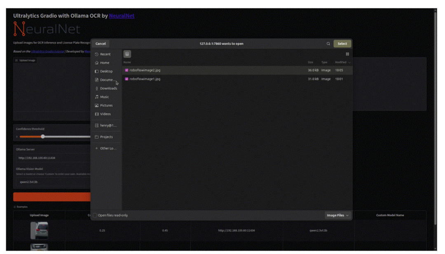
Task: Cancel the file open dialog
Action: coord(101,44)
